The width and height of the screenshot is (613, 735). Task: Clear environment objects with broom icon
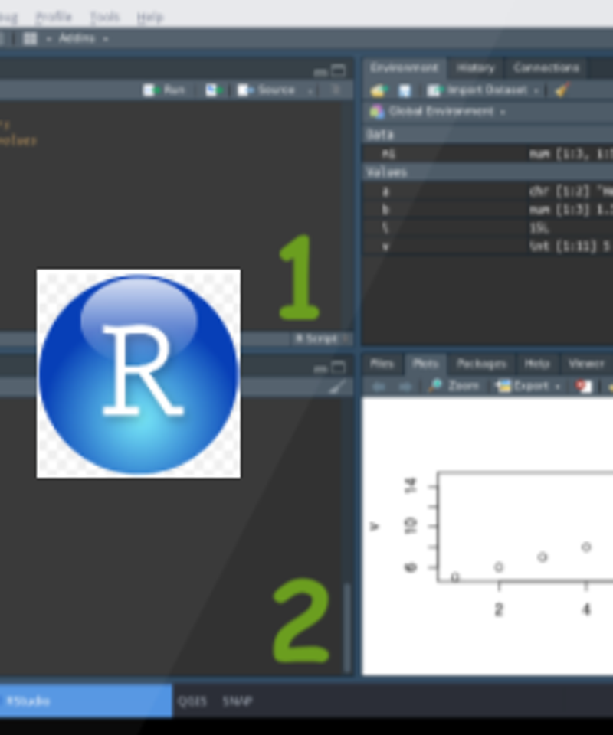(562, 90)
